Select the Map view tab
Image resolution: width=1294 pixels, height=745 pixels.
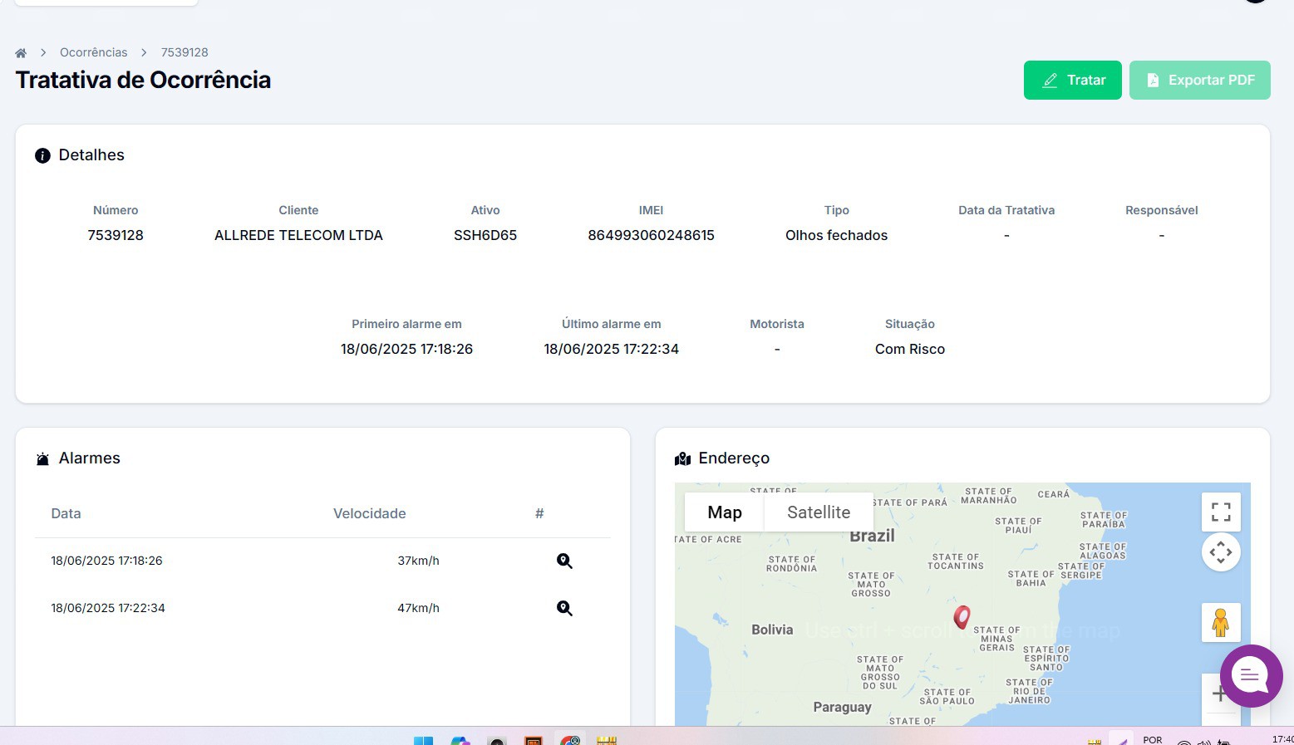(724, 512)
